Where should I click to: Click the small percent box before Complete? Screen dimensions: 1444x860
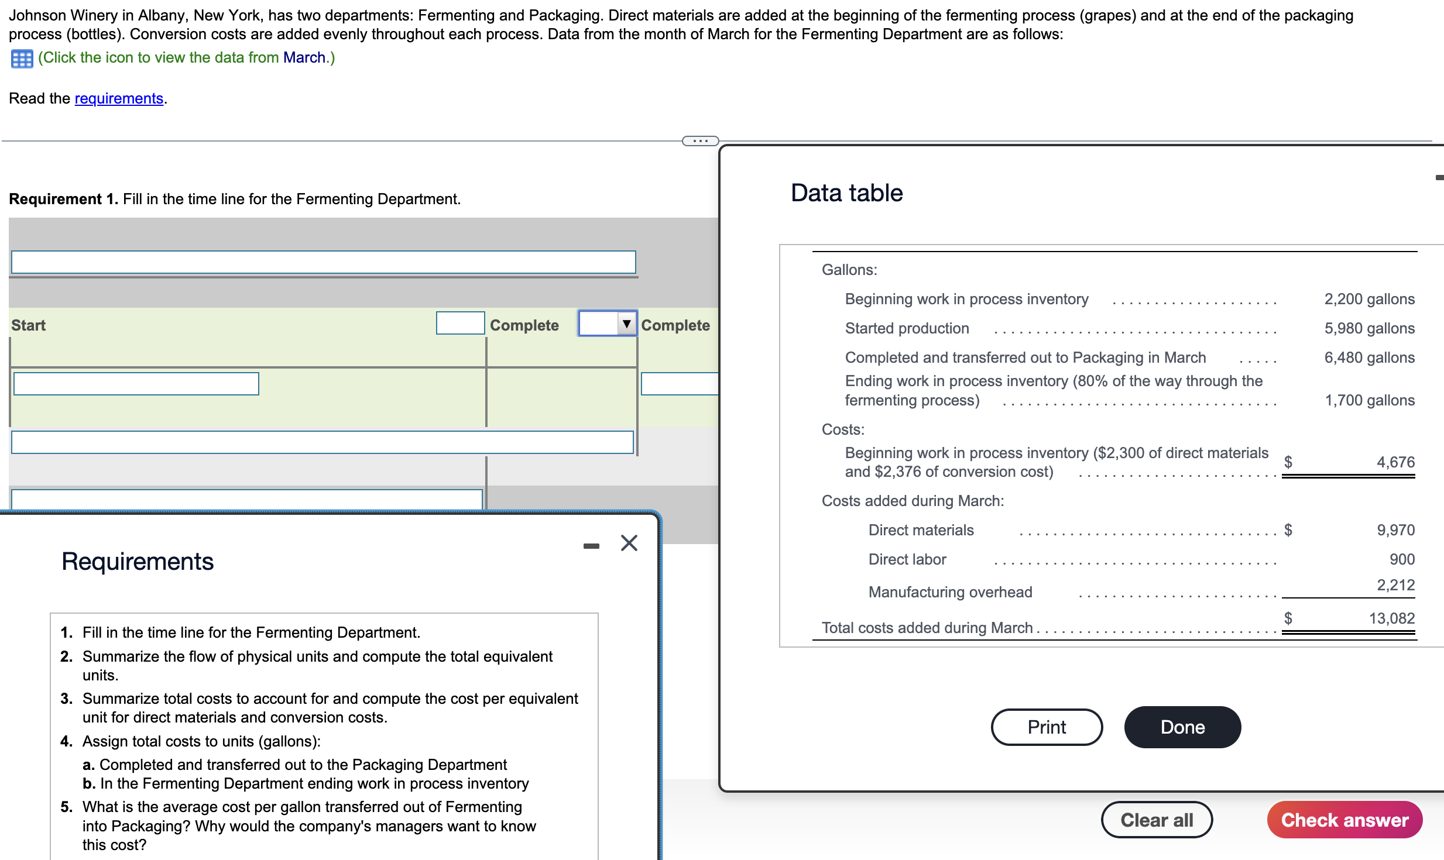coord(460,324)
